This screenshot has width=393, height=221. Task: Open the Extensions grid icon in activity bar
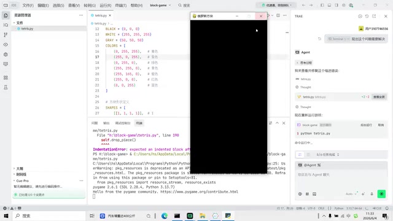click(x=6, y=78)
